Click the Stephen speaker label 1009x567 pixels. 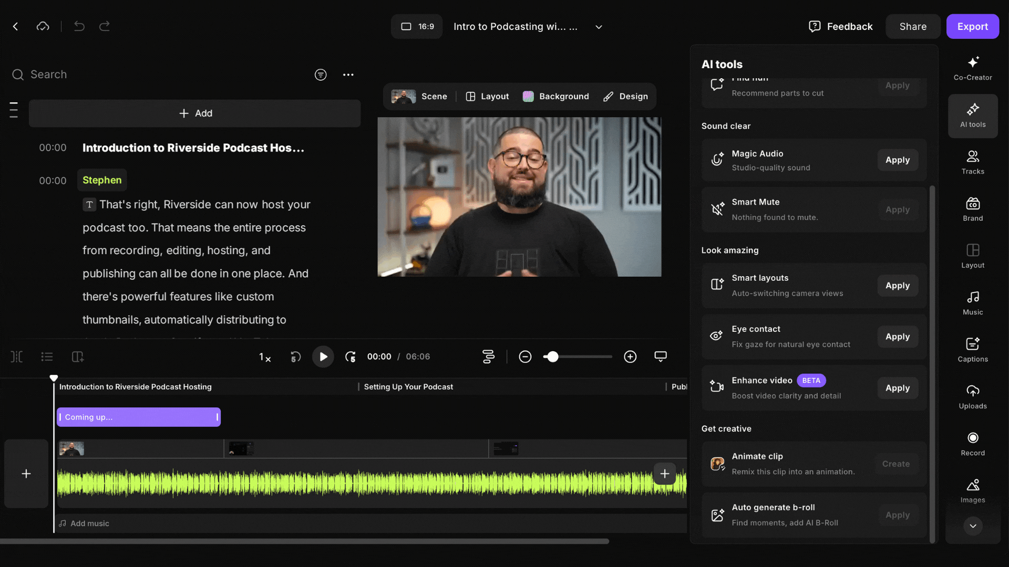[102, 180]
